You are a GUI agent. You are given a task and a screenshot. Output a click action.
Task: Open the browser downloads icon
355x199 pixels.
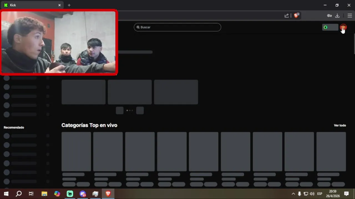(337, 15)
